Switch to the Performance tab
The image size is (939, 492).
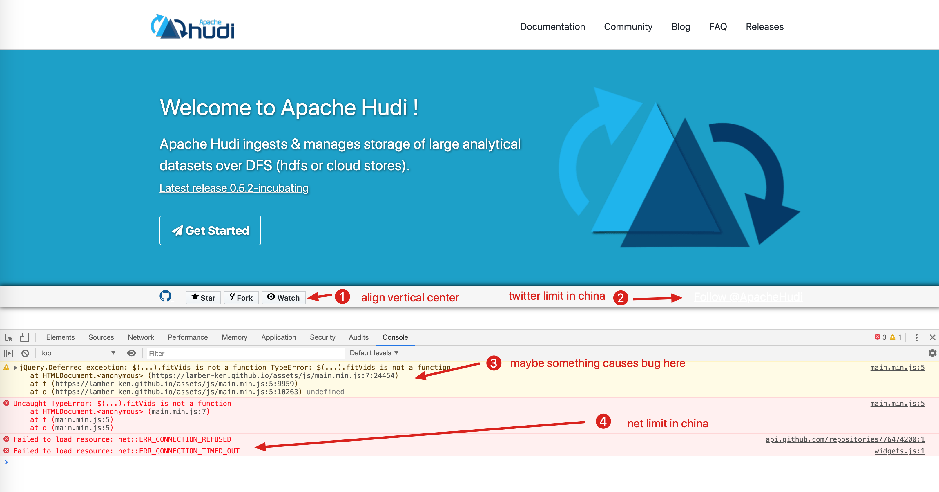(188, 337)
